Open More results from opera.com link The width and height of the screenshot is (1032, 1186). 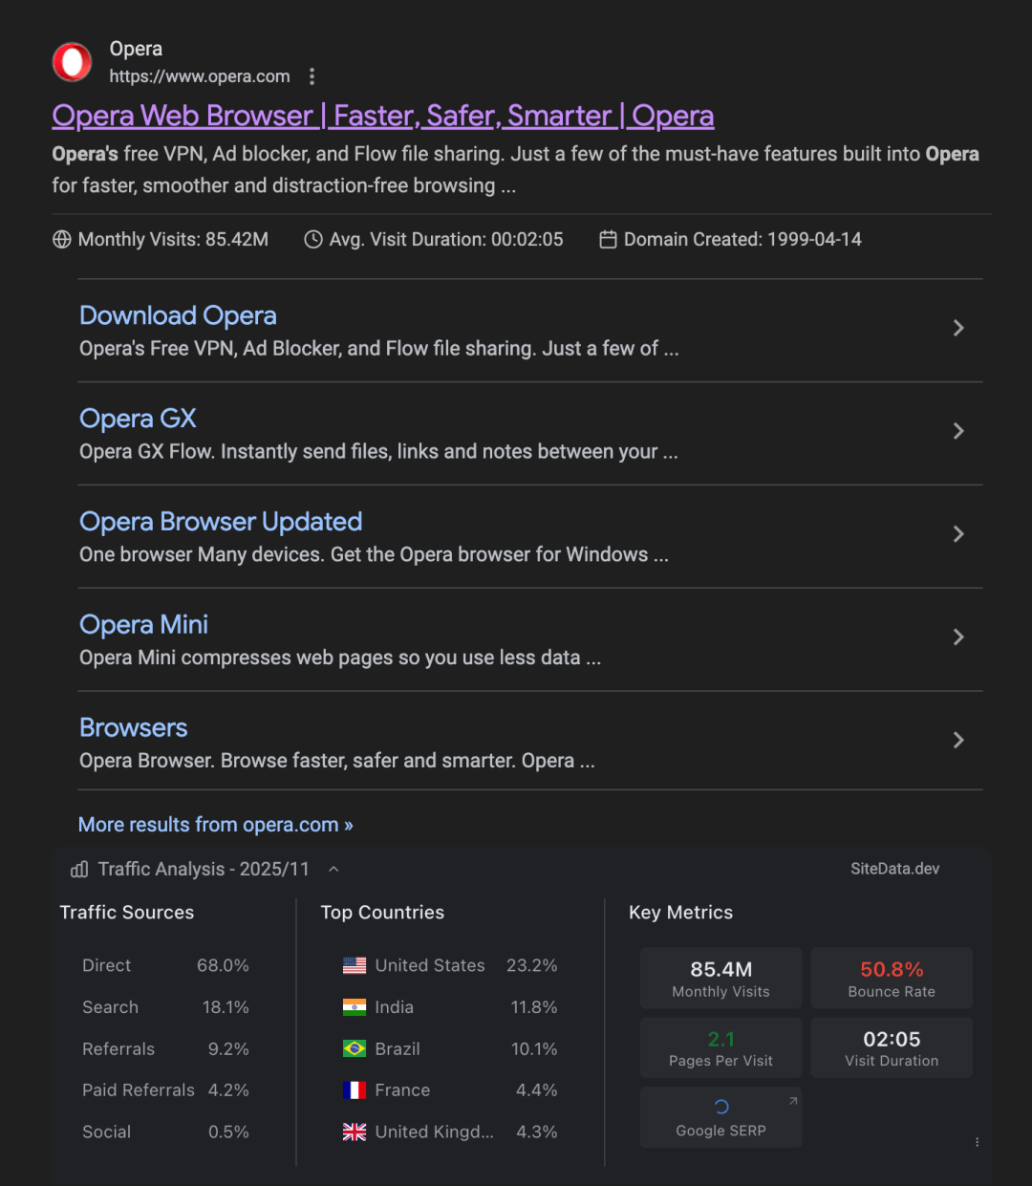coord(216,825)
